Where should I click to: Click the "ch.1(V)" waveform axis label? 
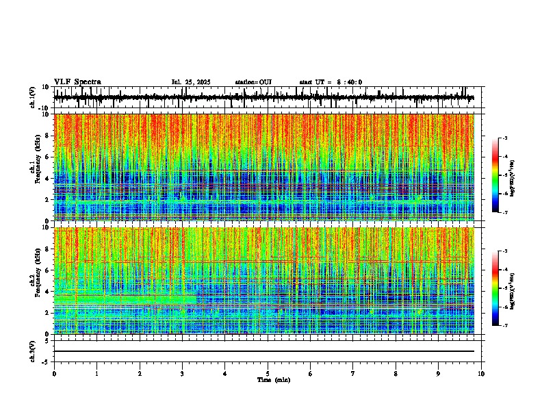tap(33, 97)
